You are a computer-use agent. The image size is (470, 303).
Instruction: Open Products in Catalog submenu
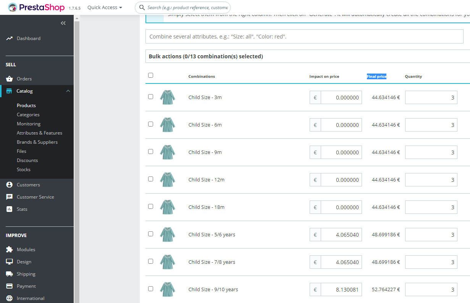point(26,106)
